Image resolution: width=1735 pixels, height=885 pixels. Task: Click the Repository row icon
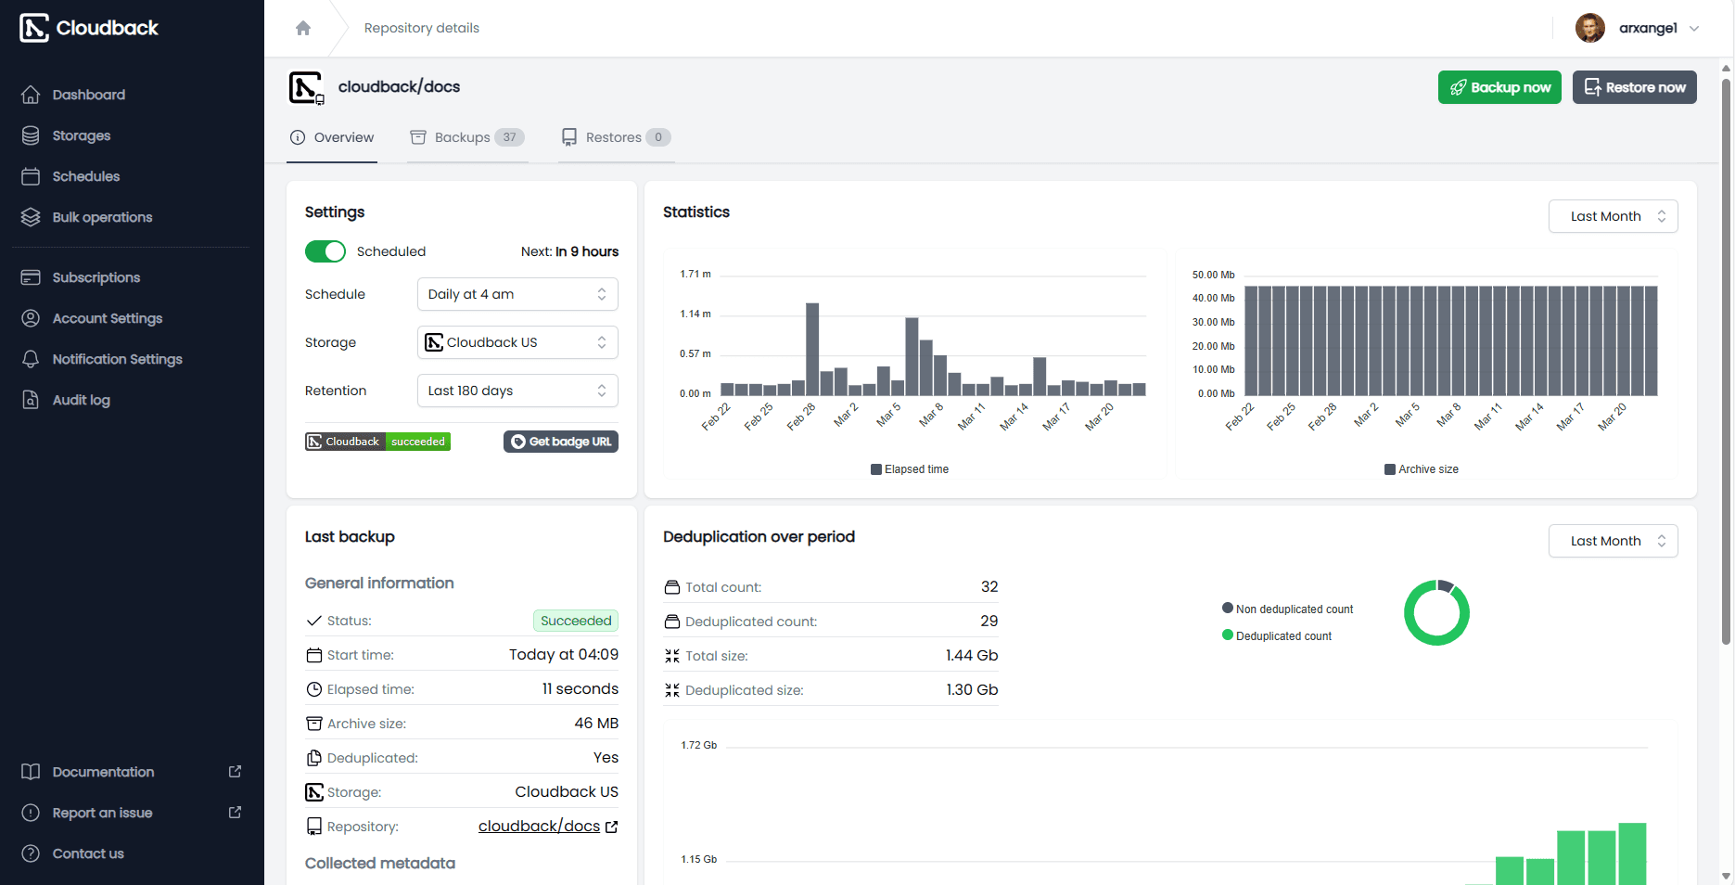click(x=314, y=827)
